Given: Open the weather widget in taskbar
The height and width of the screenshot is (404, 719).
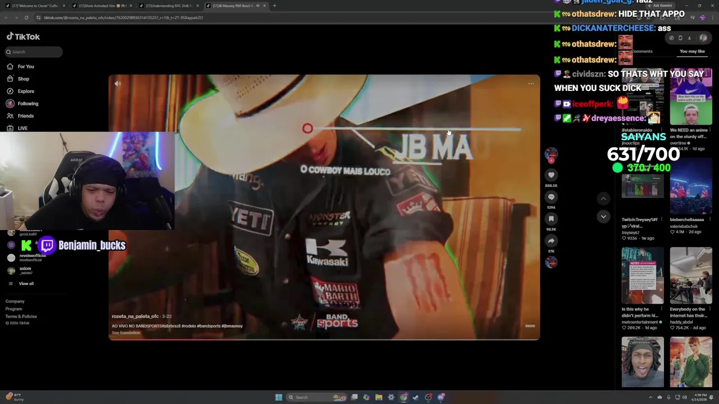Looking at the screenshot, I should click(x=15, y=397).
